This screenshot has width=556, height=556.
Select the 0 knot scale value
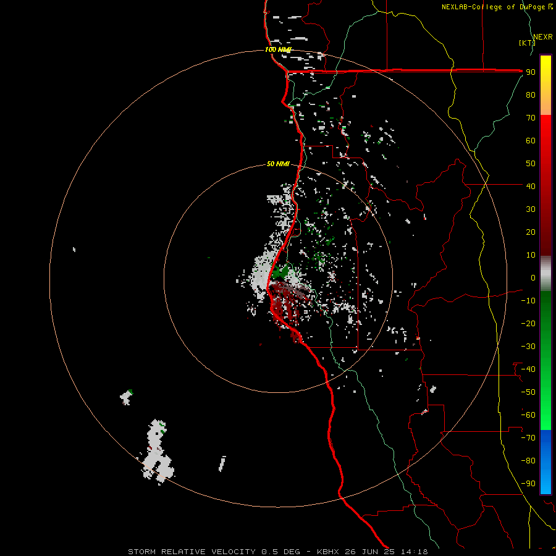click(x=533, y=277)
